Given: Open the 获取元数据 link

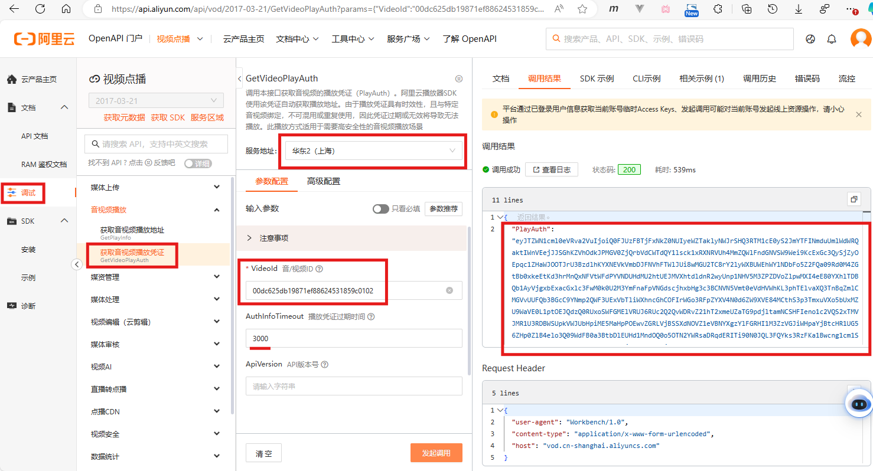Looking at the screenshot, I should [x=124, y=117].
